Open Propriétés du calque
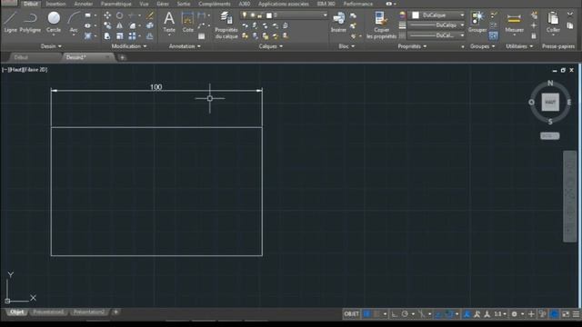The width and height of the screenshot is (582, 327). click(x=226, y=25)
